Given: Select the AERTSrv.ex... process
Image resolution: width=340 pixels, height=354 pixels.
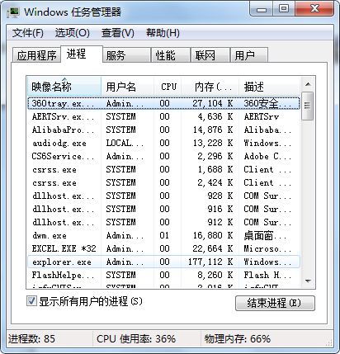Looking at the screenshot, I should (x=163, y=116).
